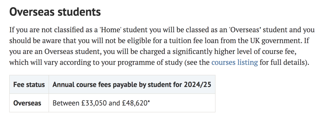The width and height of the screenshot is (327, 120).
Task: Open the courses listing link
Action: (235, 63)
